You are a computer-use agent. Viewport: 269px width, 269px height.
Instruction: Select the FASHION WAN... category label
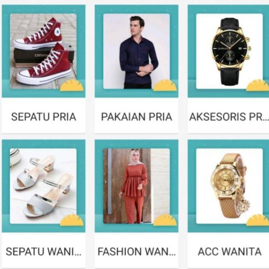(x=136, y=252)
